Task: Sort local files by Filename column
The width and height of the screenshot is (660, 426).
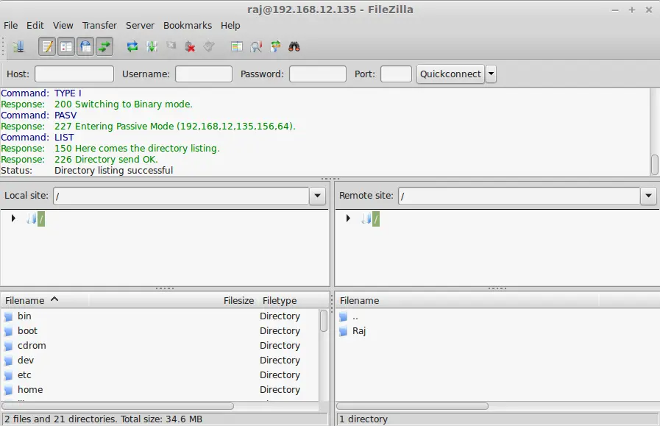Action: click(x=45, y=301)
